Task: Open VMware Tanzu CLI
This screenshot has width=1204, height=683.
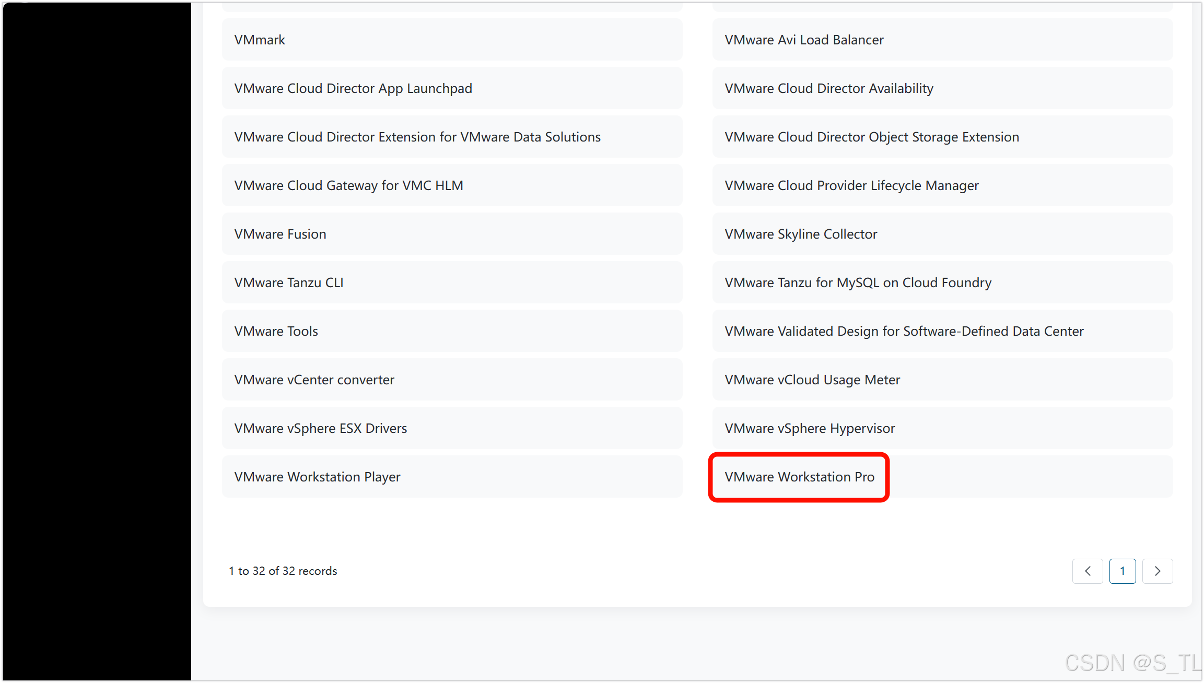Action: coord(289,282)
